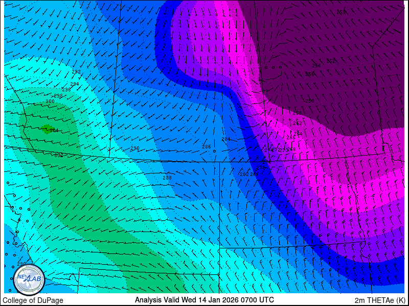
Task: Click the 276 contour label
Action: point(267,162)
